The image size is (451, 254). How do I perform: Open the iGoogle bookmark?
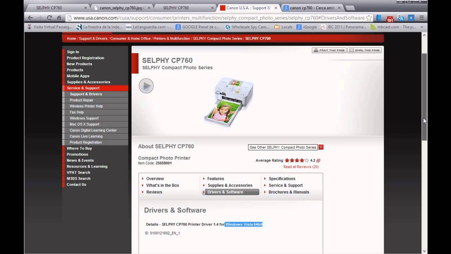[307, 27]
